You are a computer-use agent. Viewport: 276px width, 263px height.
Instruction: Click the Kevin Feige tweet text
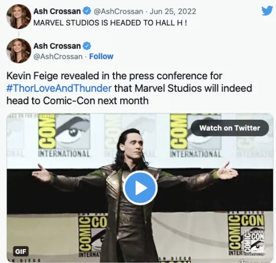[129, 88]
